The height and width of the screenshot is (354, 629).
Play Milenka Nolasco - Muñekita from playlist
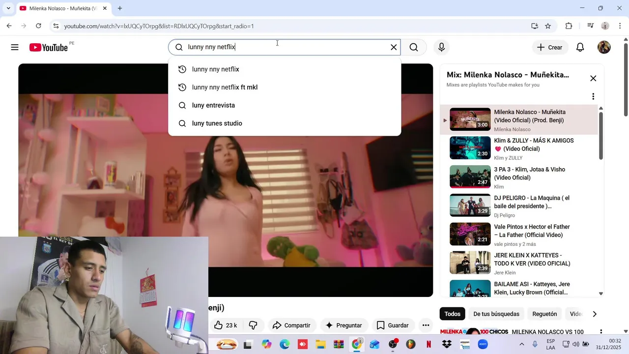[518, 119]
